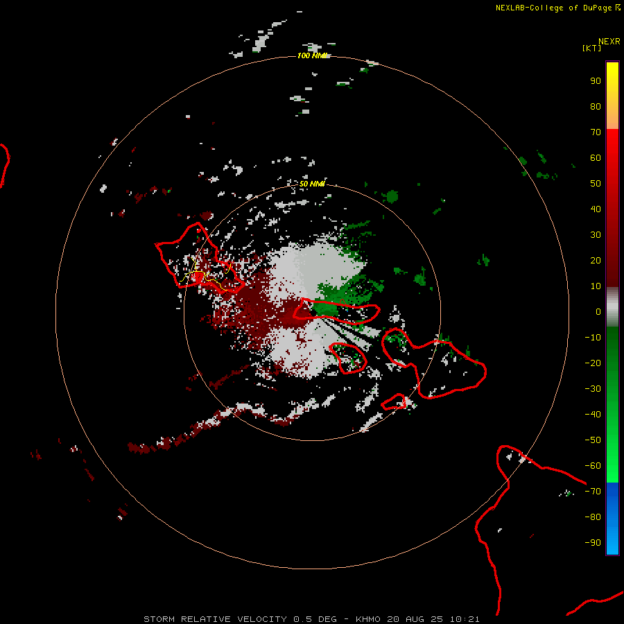Image resolution: width=624 pixels, height=624 pixels.
Task: Click the 60 scale value
Action: [596, 157]
